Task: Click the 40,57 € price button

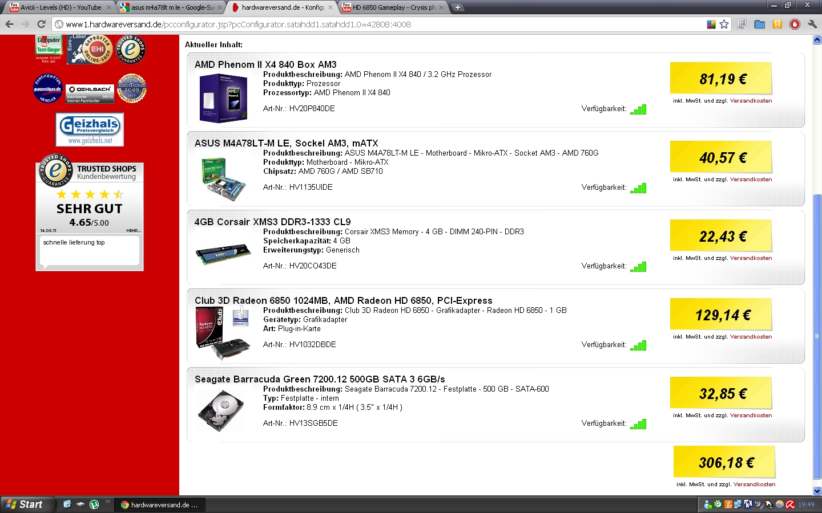Action: coord(721,157)
